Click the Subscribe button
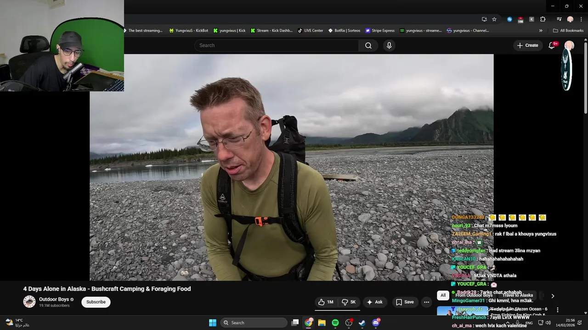The image size is (588, 330). coord(96,302)
